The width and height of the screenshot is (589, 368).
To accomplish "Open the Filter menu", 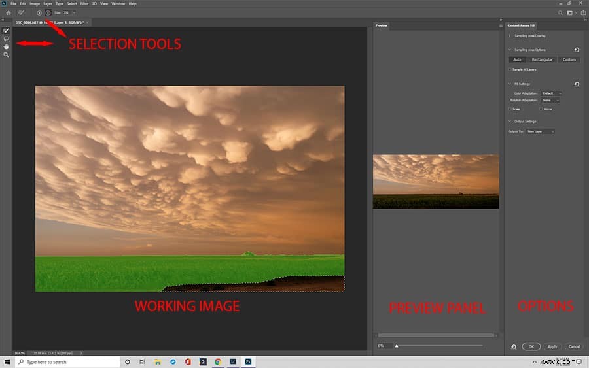I will click(x=84, y=4).
